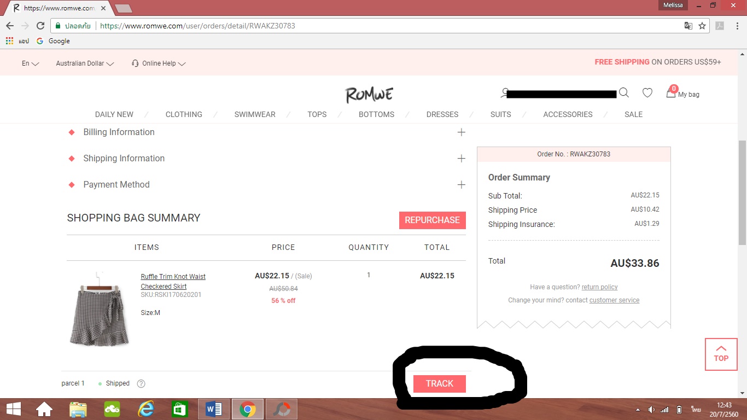Open the shopping bag icon
This screenshot has height=420, width=747.
pyautogui.click(x=671, y=92)
